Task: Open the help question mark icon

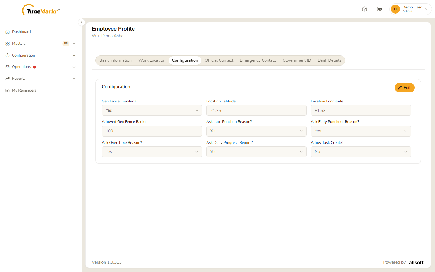Action: pos(365,9)
